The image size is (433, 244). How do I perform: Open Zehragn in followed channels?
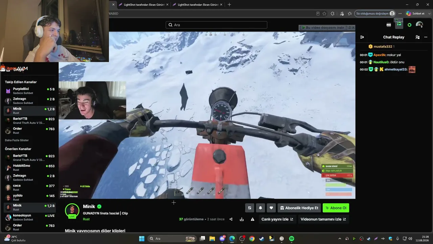click(29, 101)
